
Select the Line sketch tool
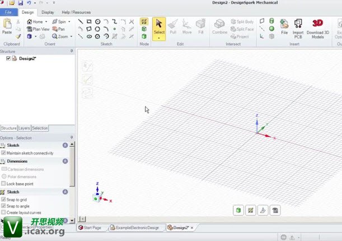(x=81, y=22)
